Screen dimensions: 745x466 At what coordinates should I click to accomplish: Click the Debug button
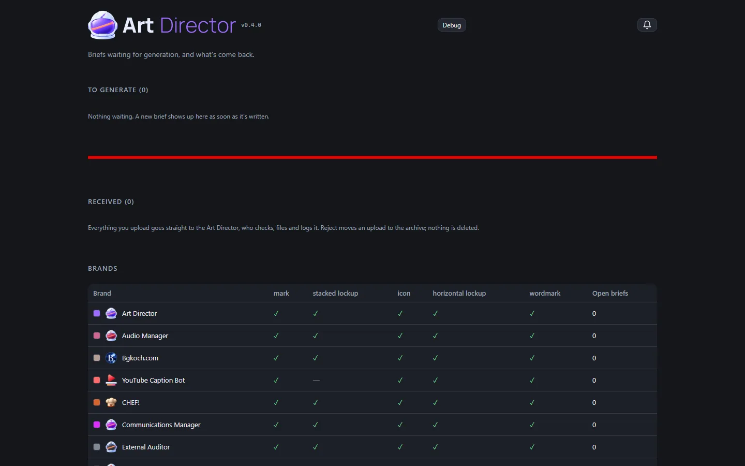[452, 25]
